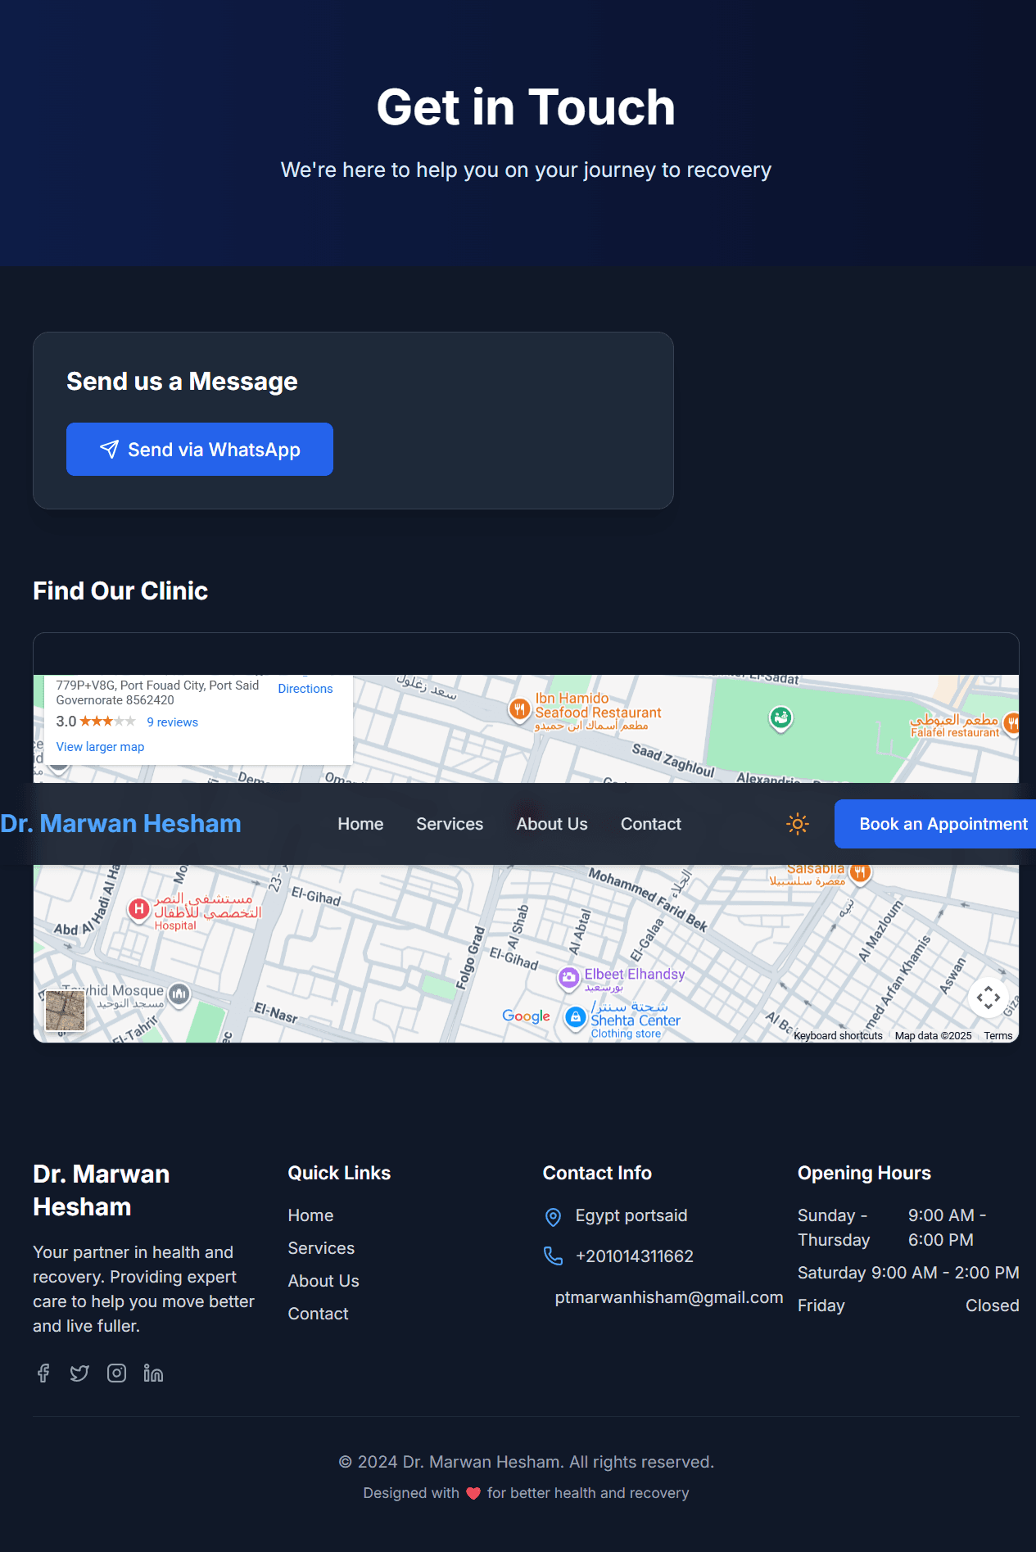This screenshot has width=1036, height=1552.
Task: Open Services in the navigation bar
Action: [x=450, y=824]
